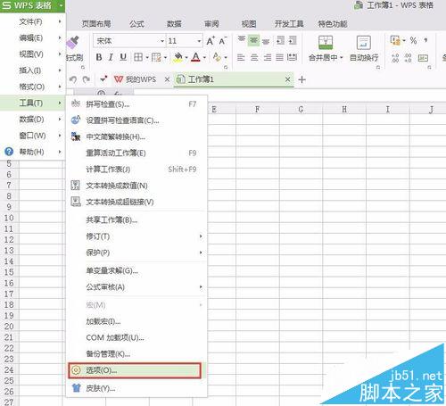Click the Format Painter brush icon
This screenshot has height=406, width=446.
pyautogui.click(x=73, y=43)
